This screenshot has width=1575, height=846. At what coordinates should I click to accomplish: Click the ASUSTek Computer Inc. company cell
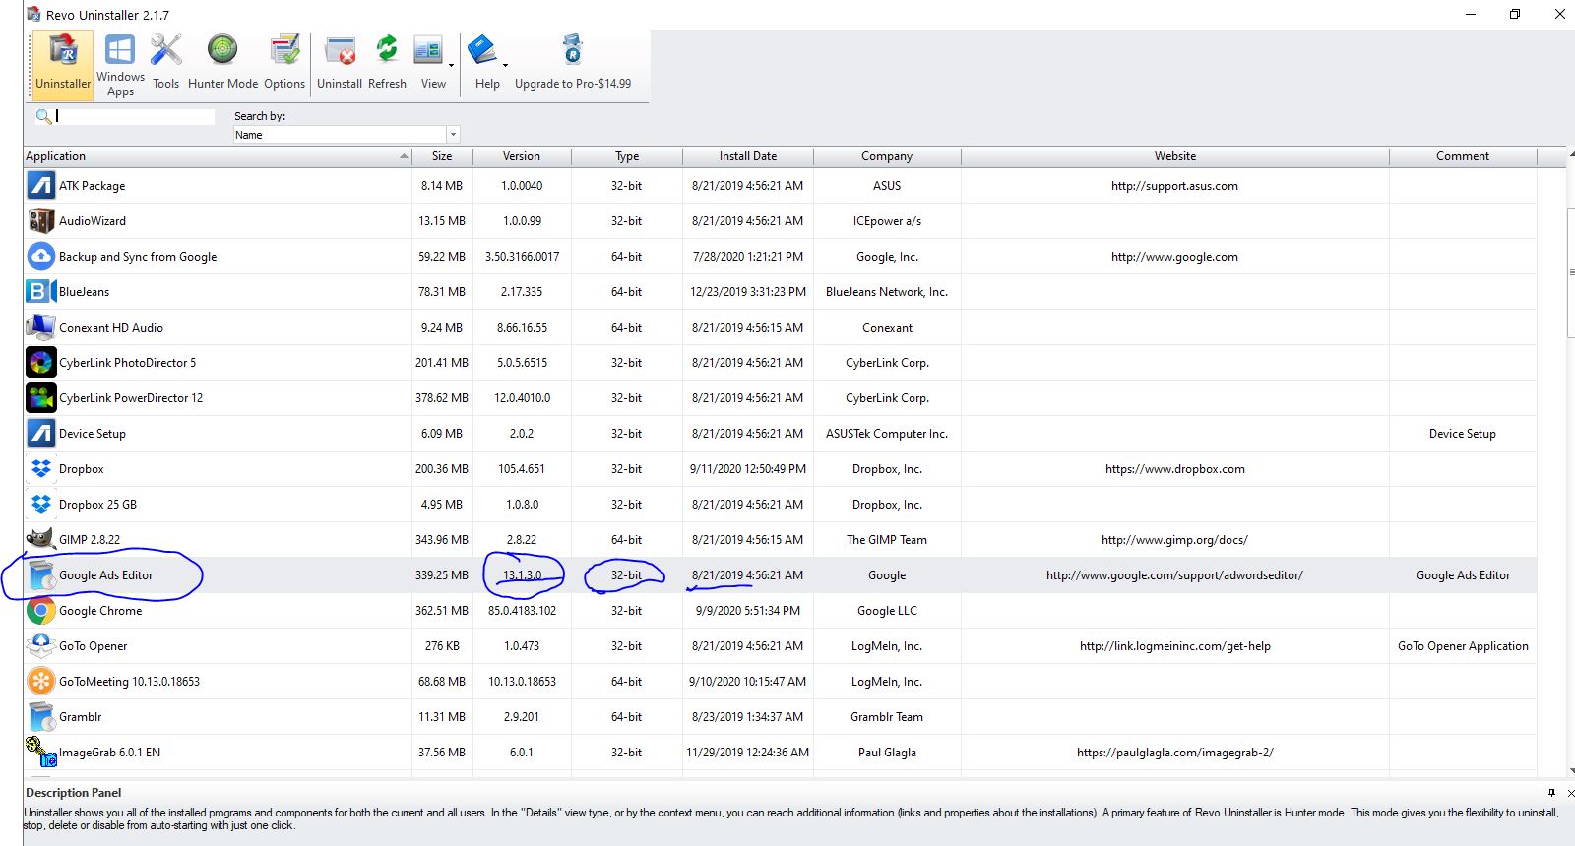(x=887, y=434)
